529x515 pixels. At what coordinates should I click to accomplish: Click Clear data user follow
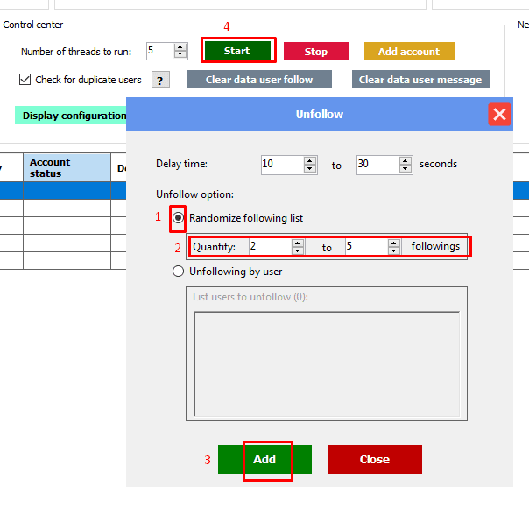[x=259, y=80]
